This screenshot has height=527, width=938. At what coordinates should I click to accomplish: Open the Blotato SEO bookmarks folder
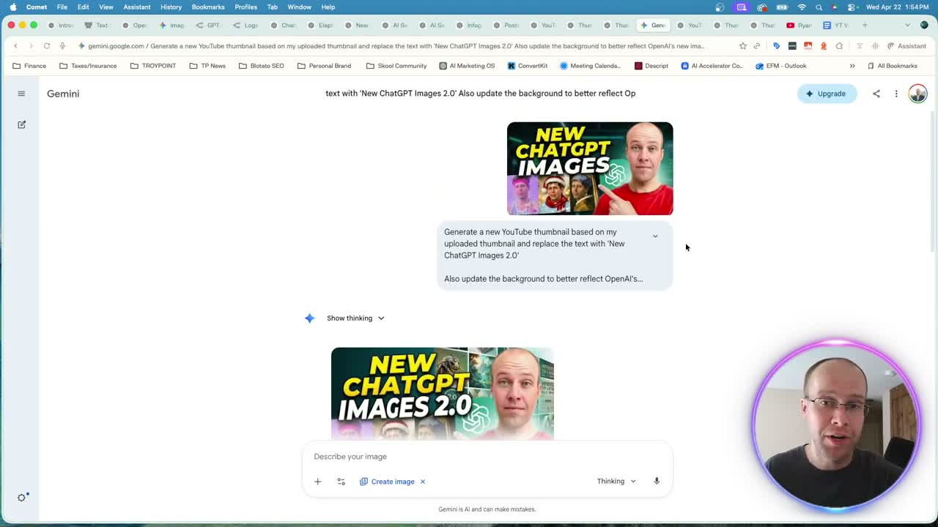(261, 66)
